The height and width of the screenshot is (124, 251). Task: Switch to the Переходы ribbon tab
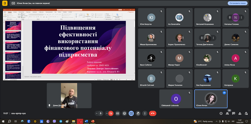28,12
